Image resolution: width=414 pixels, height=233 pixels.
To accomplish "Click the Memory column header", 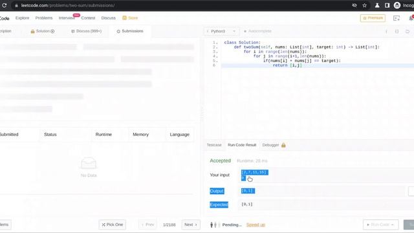I will coord(140,135).
